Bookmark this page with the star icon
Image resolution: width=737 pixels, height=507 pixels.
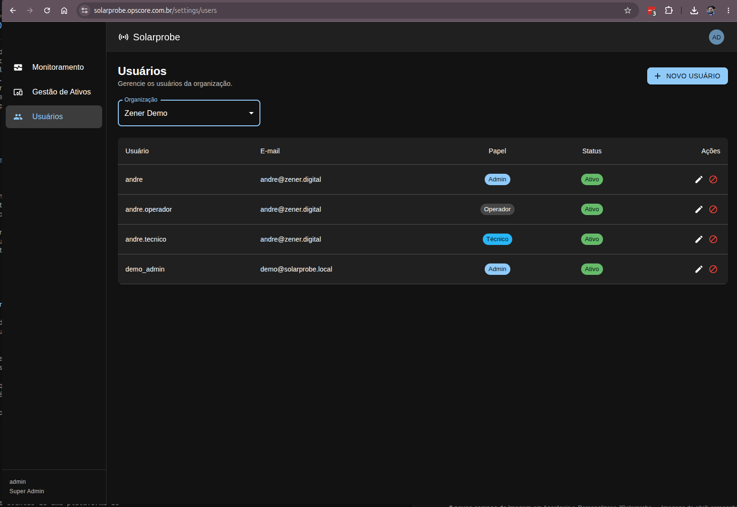pyautogui.click(x=628, y=10)
